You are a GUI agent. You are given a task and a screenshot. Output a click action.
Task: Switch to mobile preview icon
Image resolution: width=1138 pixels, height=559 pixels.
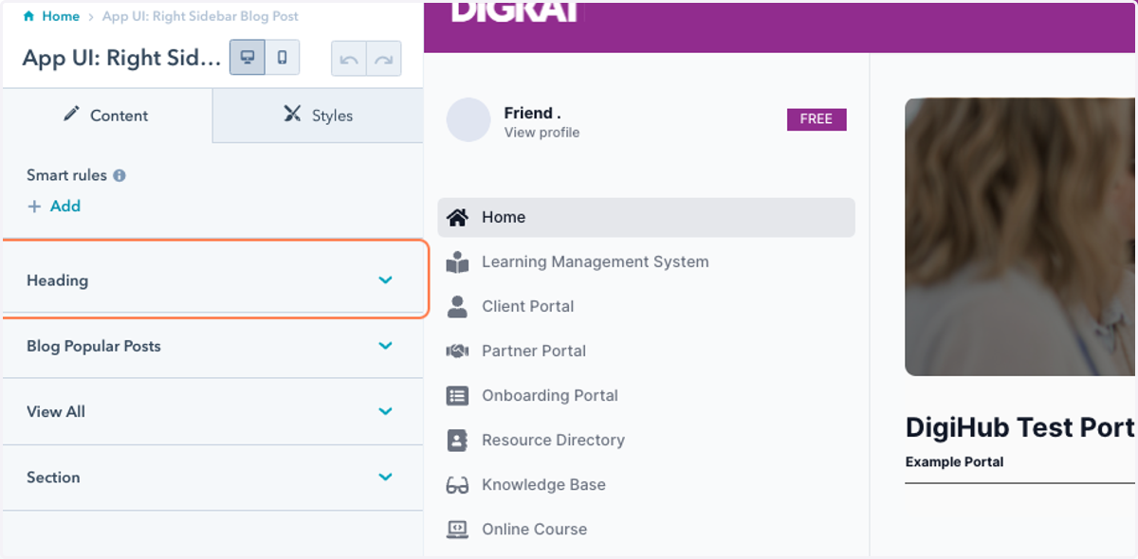(283, 58)
